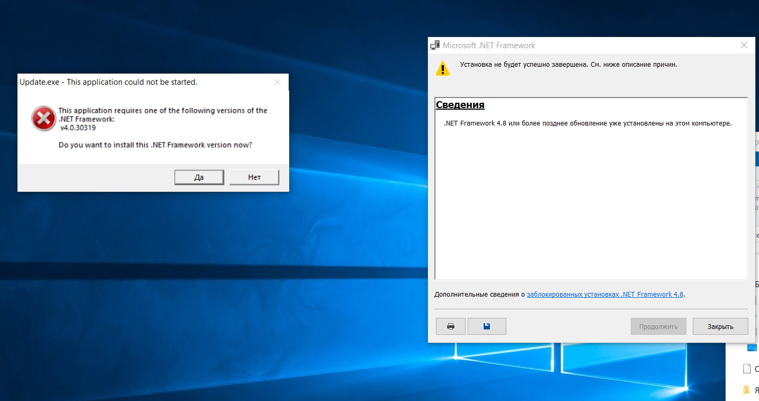This screenshot has width=759, height=401.
Task: Click the Нет button in Update.exe dialog
Action: pos(254,177)
